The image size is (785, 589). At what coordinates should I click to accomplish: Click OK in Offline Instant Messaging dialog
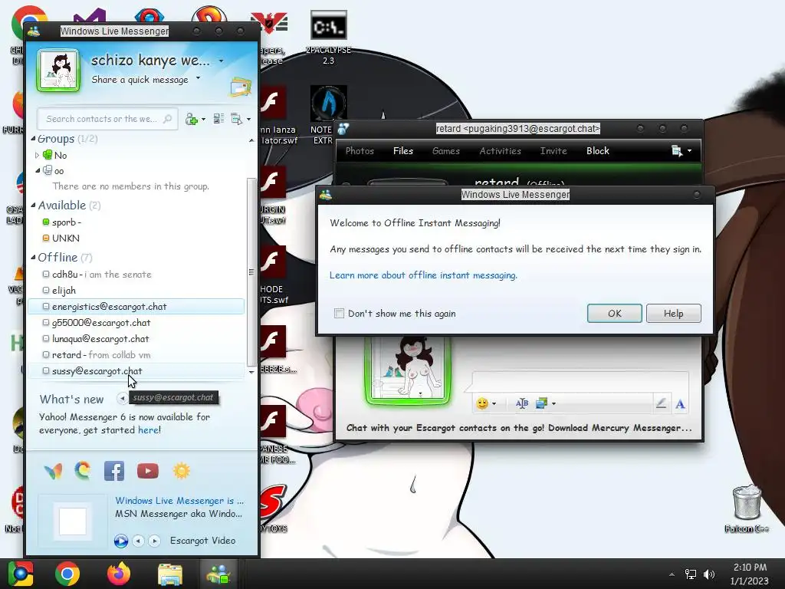point(614,313)
